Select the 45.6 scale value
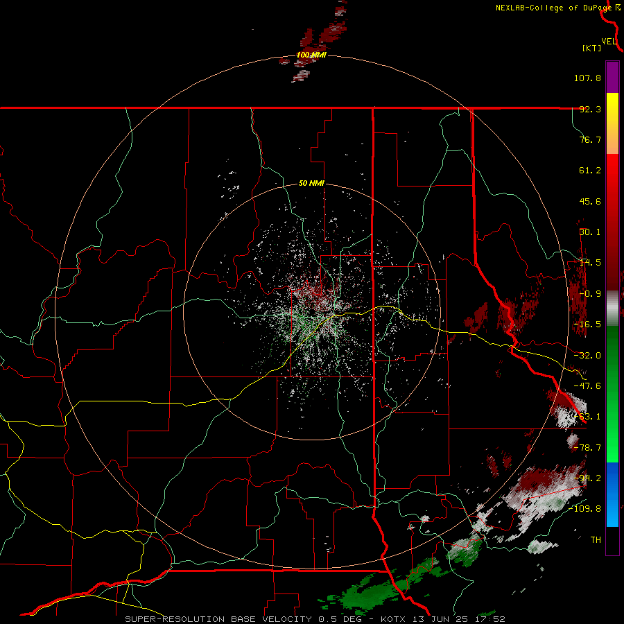The width and height of the screenshot is (624, 624). 590,201
